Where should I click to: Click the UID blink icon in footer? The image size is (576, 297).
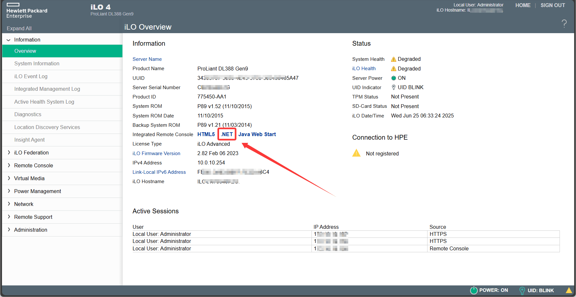(522, 291)
